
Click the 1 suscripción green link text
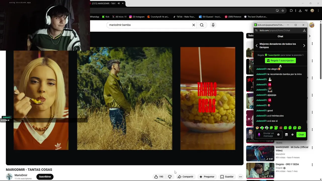point(274,55)
